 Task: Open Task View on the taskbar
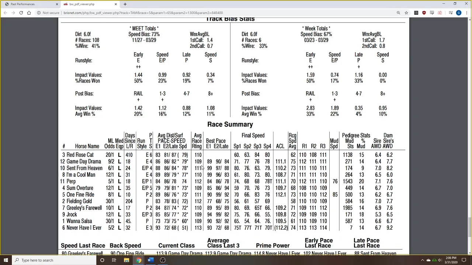114,260
